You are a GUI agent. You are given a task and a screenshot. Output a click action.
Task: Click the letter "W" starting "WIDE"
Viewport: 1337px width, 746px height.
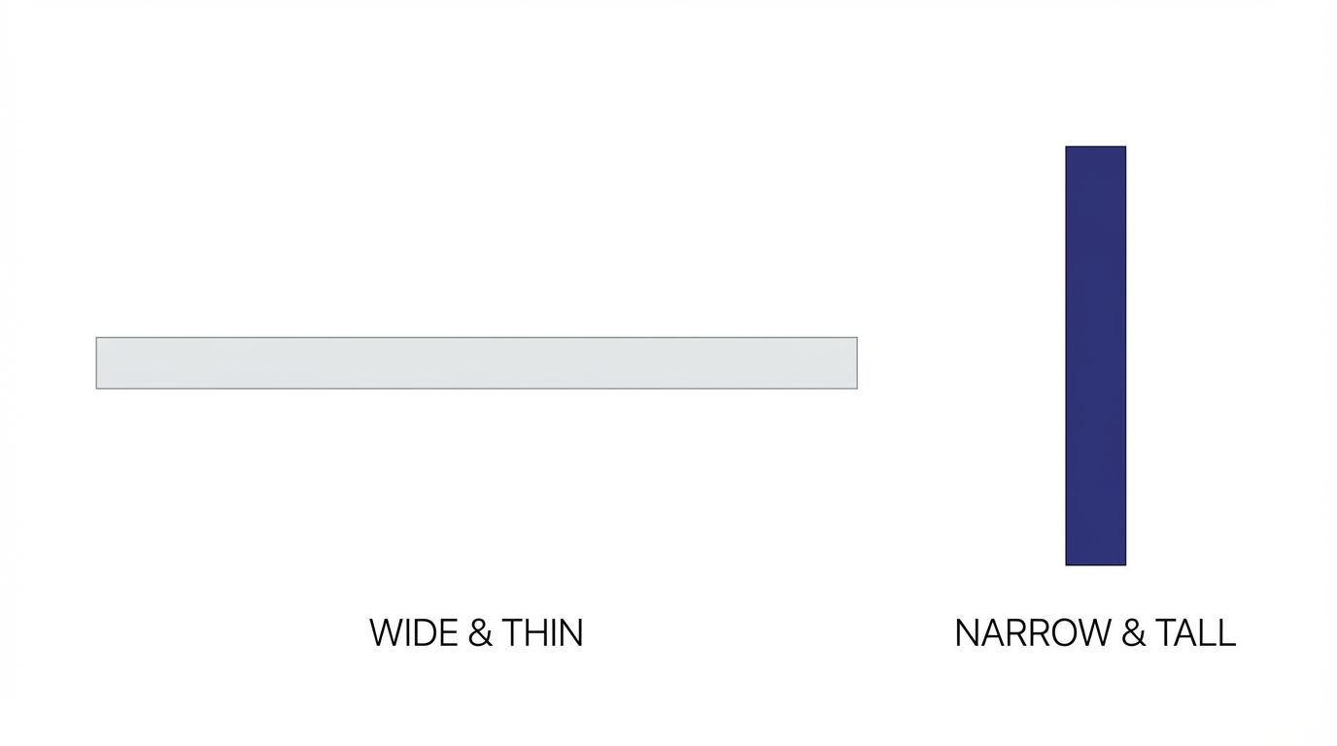pos(385,633)
